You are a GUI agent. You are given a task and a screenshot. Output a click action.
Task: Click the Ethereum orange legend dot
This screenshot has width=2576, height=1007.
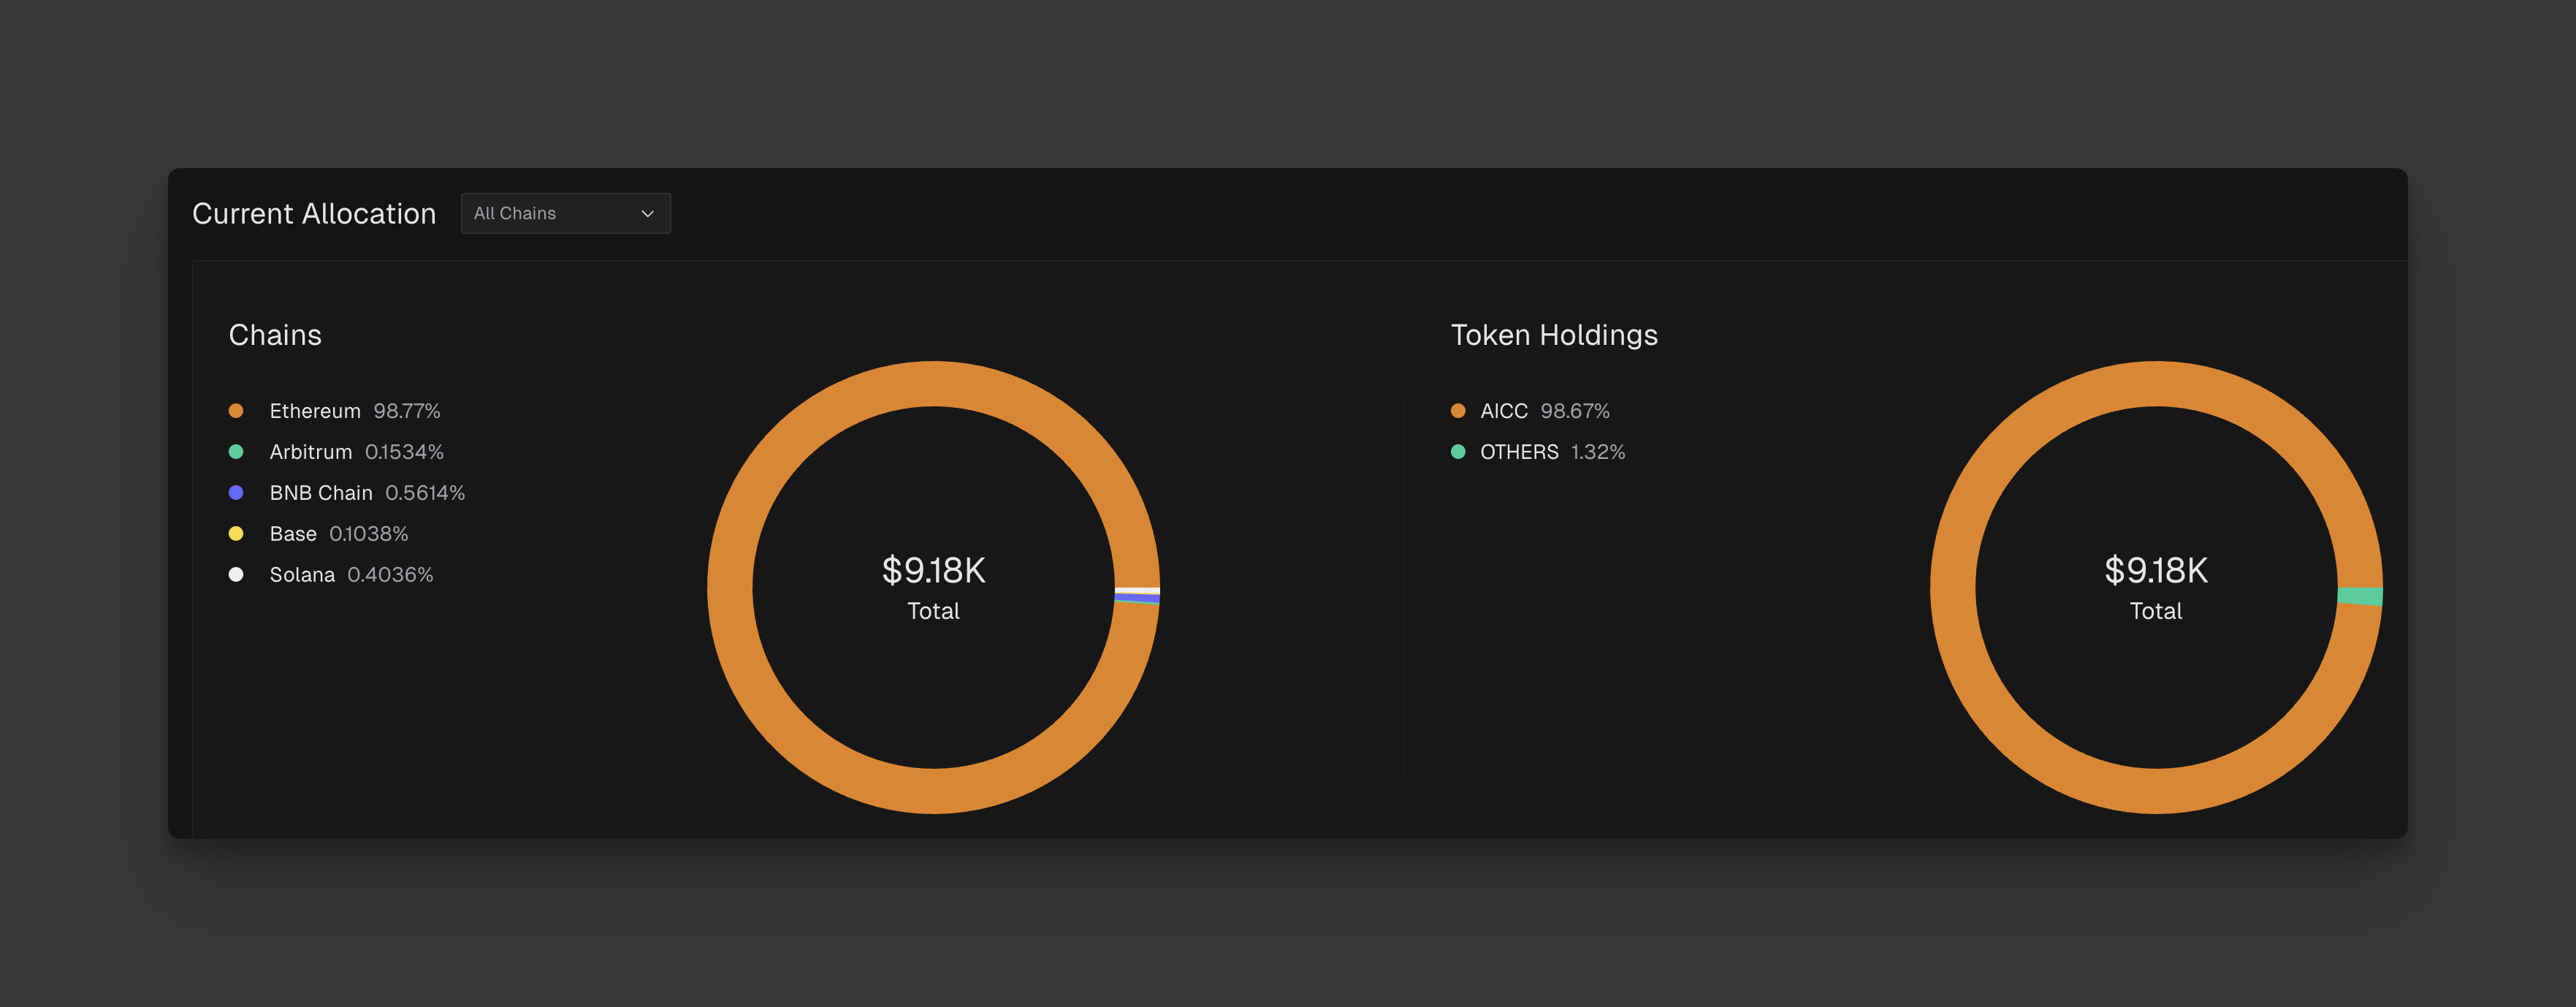236,411
